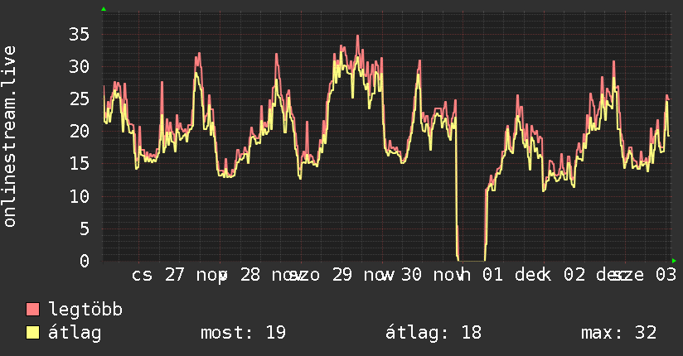
Task: Click the y-axis label 25
Action: coord(79,99)
